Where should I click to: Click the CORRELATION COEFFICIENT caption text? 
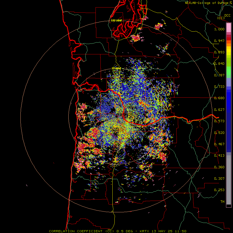(76, 231)
